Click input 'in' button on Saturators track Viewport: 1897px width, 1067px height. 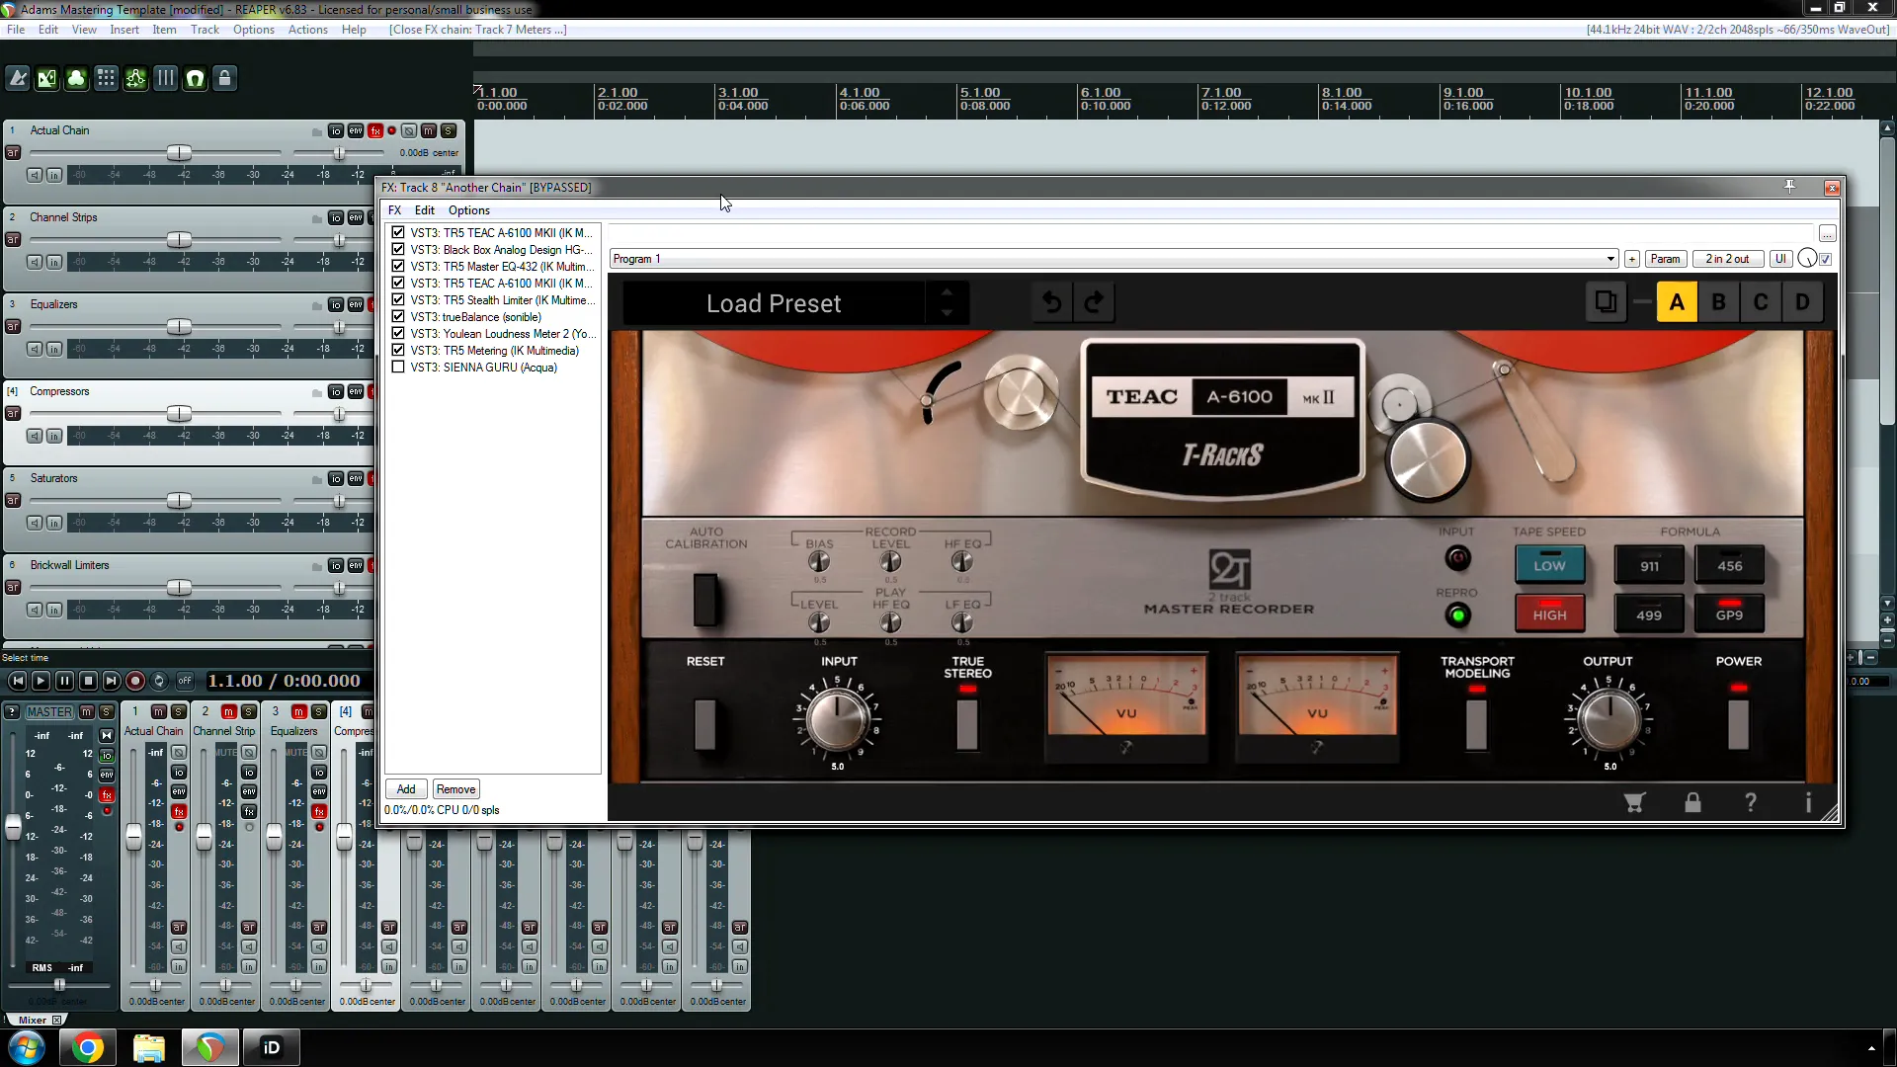pyautogui.click(x=54, y=523)
